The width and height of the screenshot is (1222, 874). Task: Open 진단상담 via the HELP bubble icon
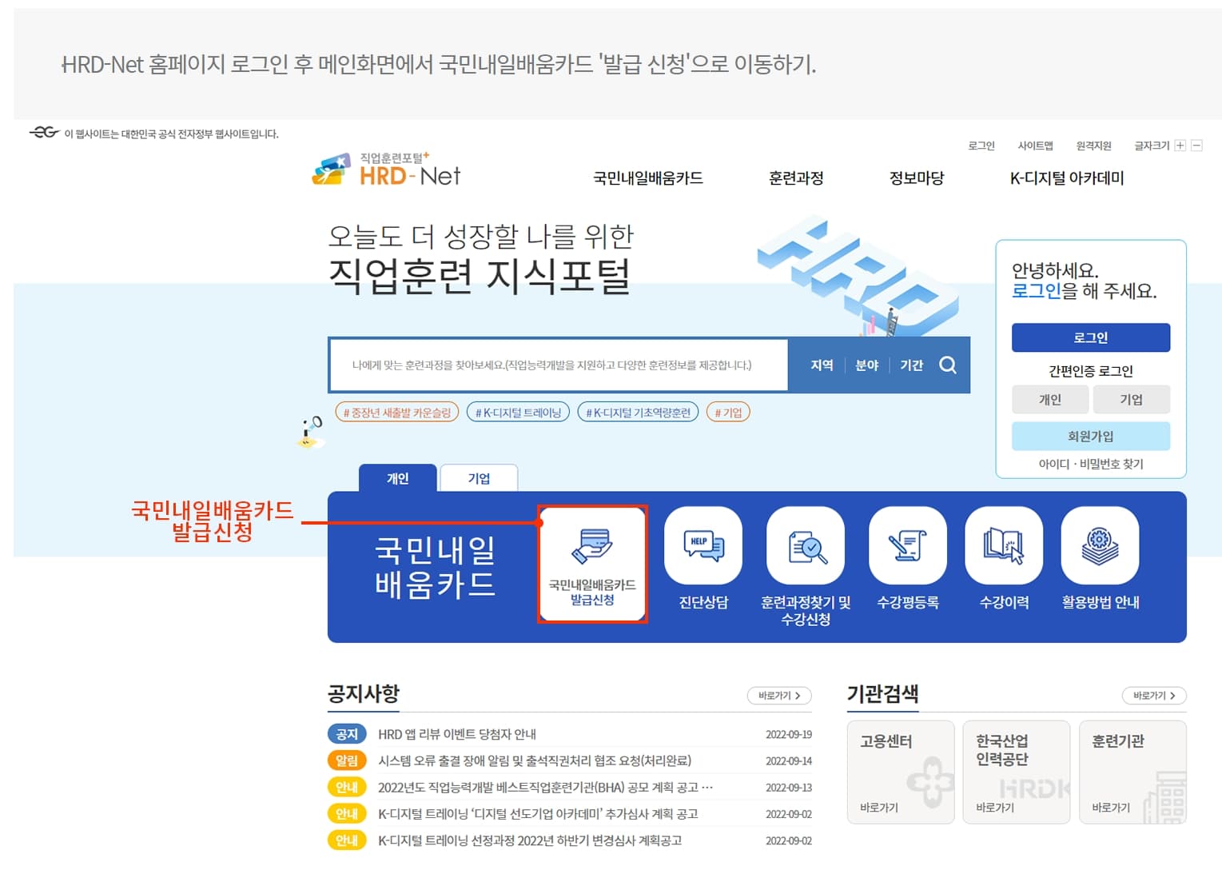point(703,548)
